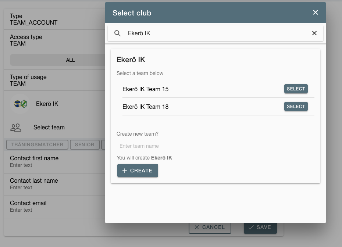Save the account form
The image size is (342, 247).
coord(260,228)
